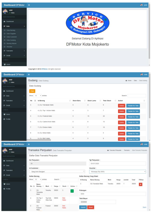
Task: Click Total Bayar field showing 33000
Action: (x=98, y=202)
